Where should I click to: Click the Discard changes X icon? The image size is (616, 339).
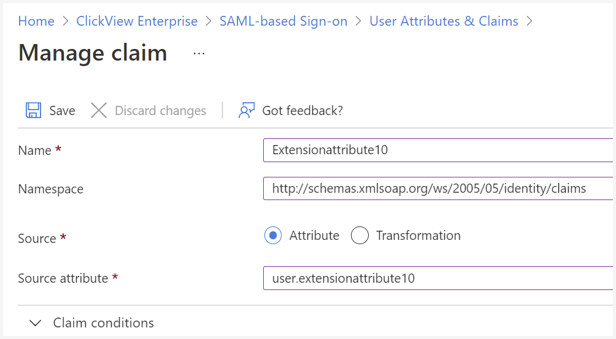99,111
